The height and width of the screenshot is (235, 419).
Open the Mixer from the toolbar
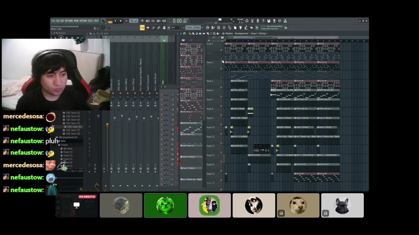(x=224, y=27)
